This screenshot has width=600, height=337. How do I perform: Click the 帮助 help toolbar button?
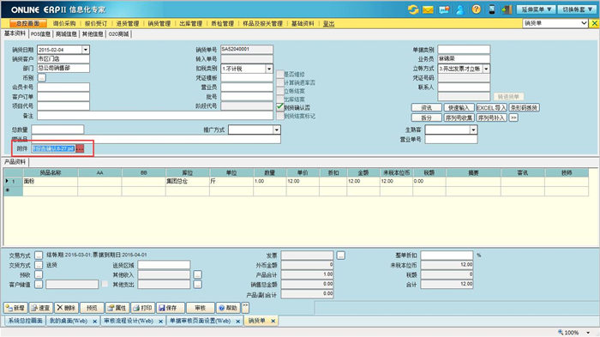(228, 308)
